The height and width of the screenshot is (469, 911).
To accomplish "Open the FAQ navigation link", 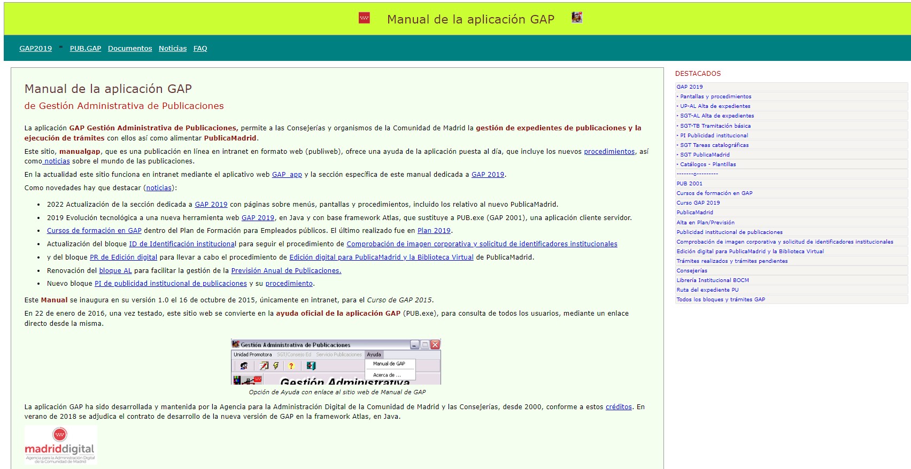I will 200,48.
